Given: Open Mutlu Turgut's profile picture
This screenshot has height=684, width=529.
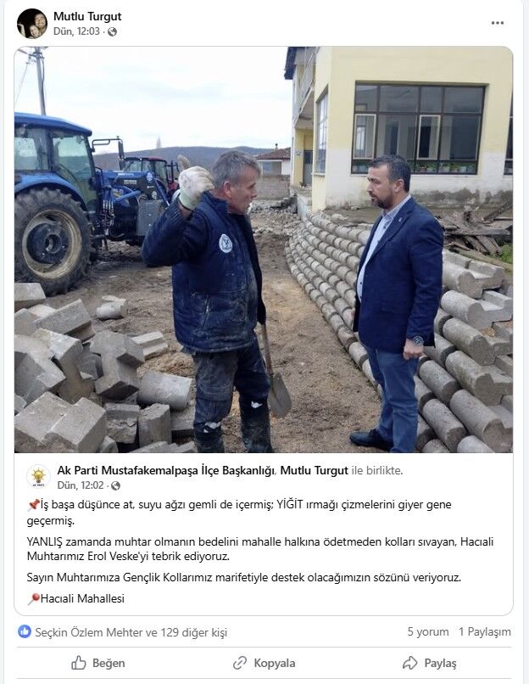Looking at the screenshot, I should [x=32, y=24].
